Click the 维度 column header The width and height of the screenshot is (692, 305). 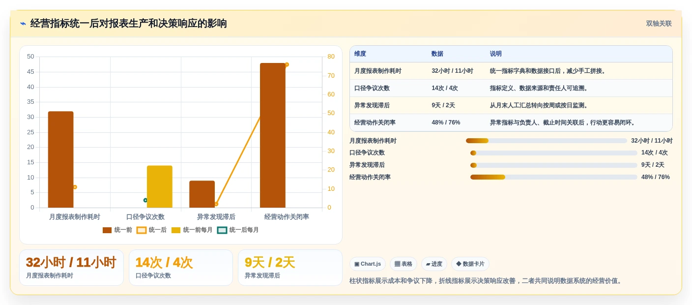click(360, 54)
